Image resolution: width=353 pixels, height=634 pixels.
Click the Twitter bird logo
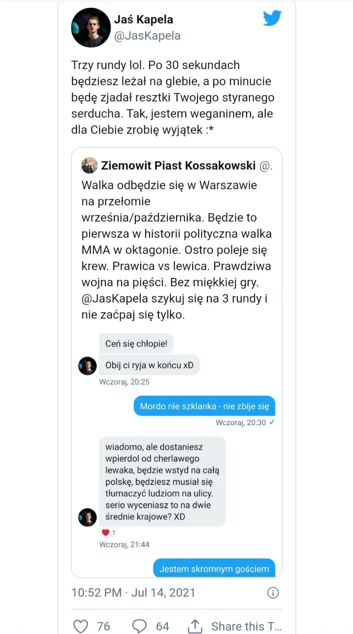click(x=272, y=19)
